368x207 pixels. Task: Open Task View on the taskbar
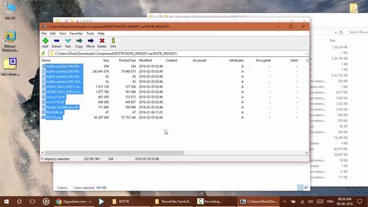pyautogui.click(x=32, y=201)
